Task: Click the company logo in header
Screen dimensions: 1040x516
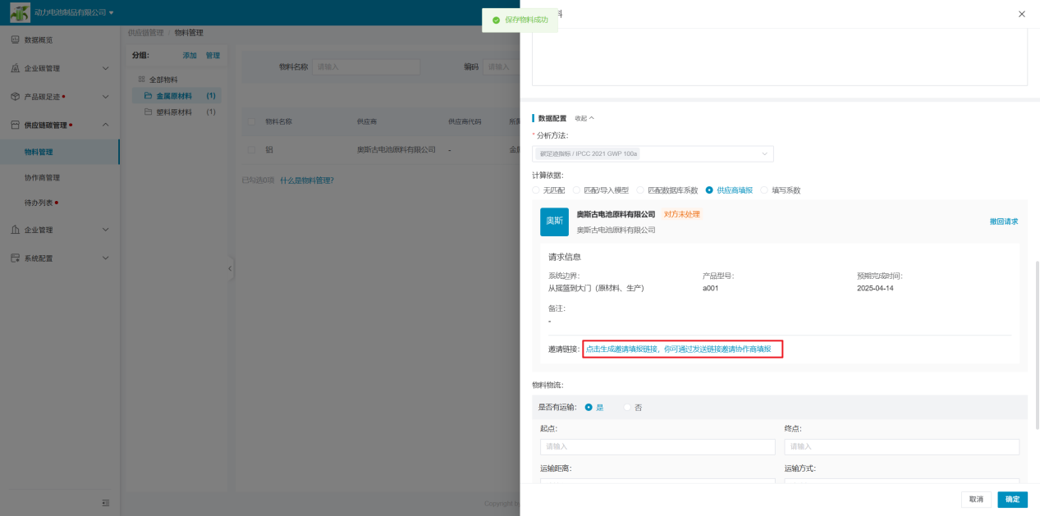Action: 20,12
